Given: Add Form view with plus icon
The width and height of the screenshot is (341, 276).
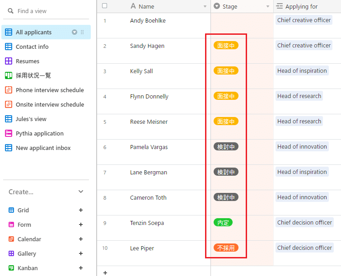Looking at the screenshot, I should [81, 225].
